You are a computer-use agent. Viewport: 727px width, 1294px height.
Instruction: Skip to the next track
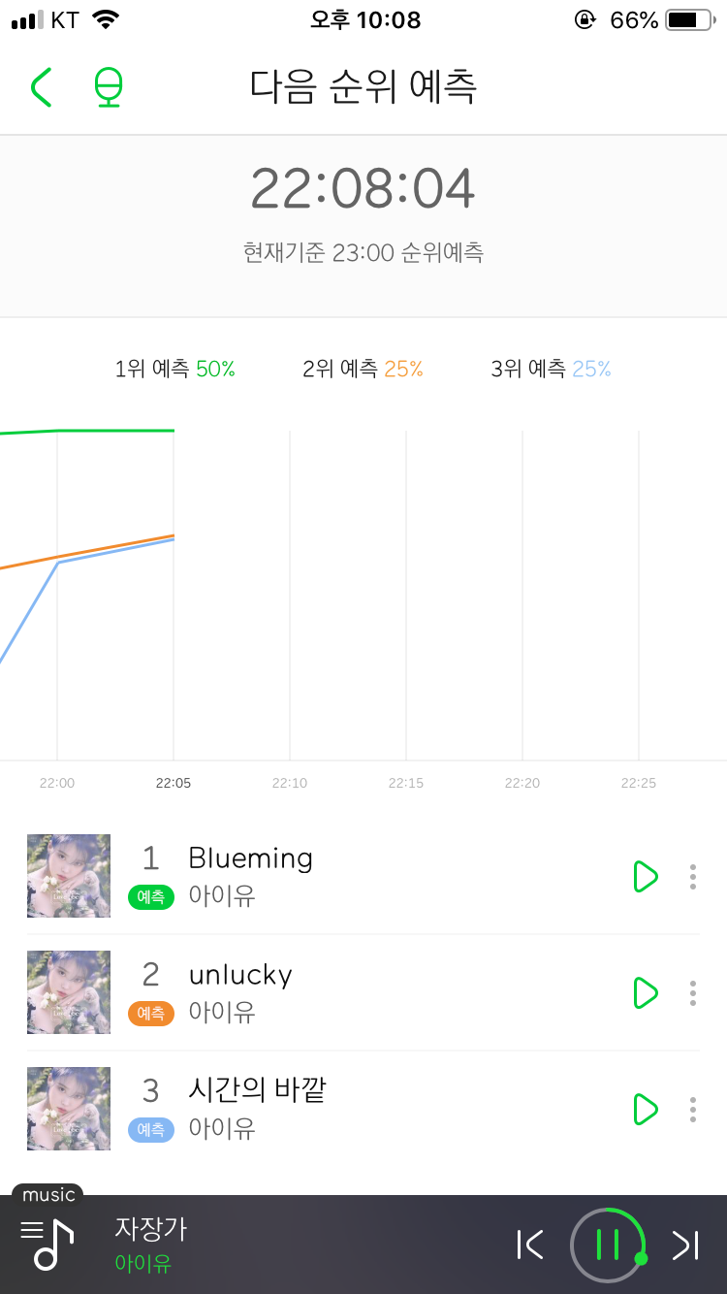685,1245
